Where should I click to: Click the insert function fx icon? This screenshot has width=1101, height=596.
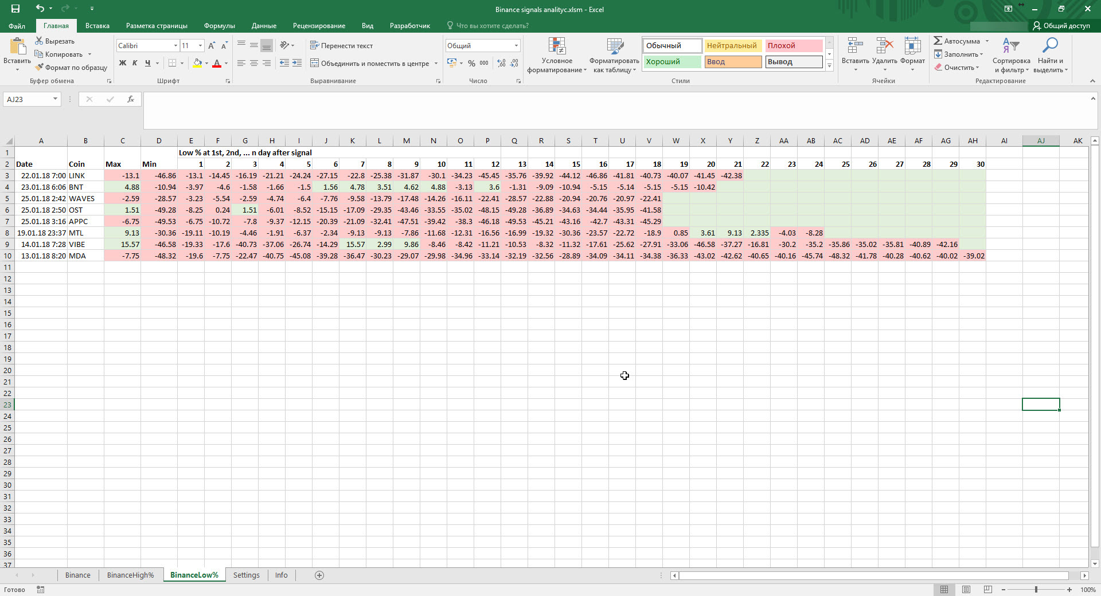tap(131, 99)
